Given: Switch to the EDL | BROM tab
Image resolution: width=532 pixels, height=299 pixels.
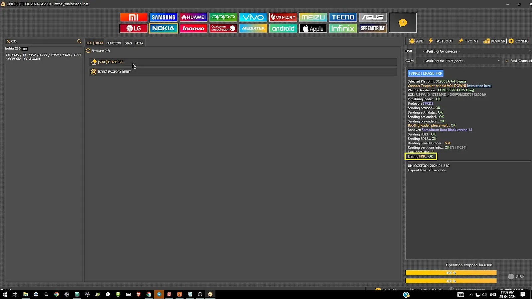Looking at the screenshot, I should pyautogui.click(x=95, y=43).
